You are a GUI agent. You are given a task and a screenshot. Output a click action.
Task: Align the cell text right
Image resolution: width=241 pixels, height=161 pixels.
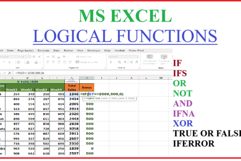[x=59, y=62]
